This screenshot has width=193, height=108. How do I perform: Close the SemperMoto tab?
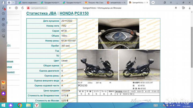point(147,2)
